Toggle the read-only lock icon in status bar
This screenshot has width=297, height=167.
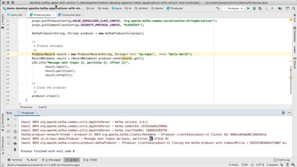(282, 165)
